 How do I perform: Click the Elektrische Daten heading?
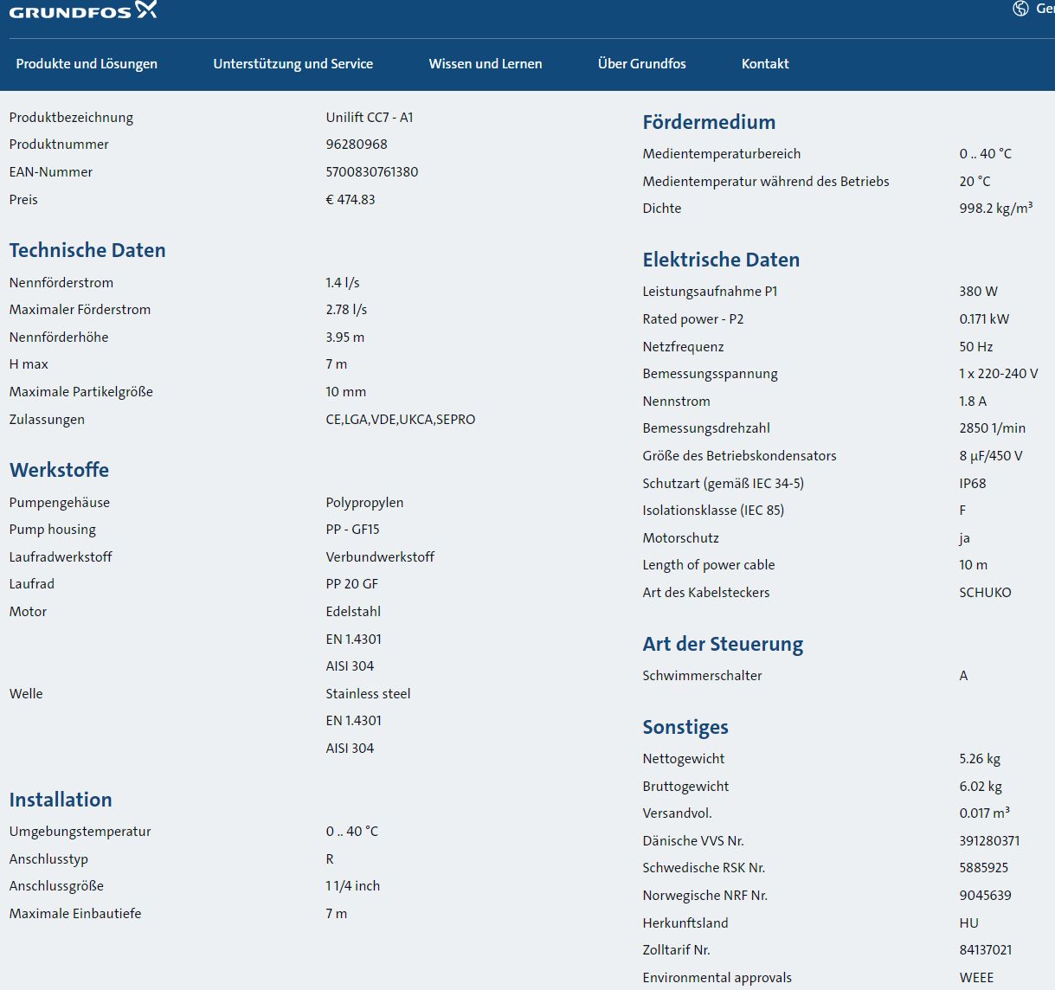[721, 260]
